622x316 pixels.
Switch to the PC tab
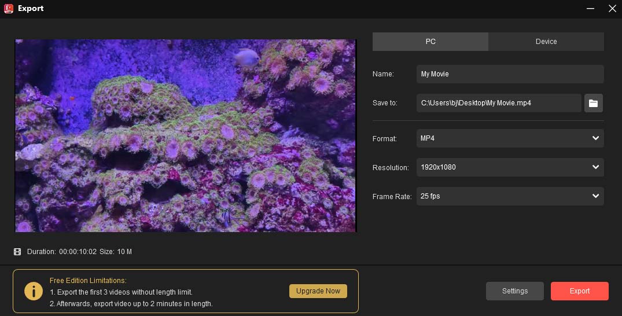[430, 42]
